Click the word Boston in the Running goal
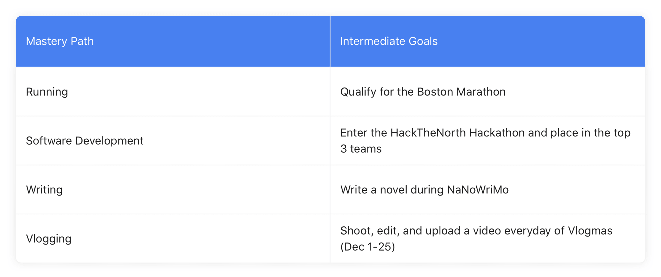Image resolution: width=661 pixels, height=277 pixels. [x=435, y=92]
